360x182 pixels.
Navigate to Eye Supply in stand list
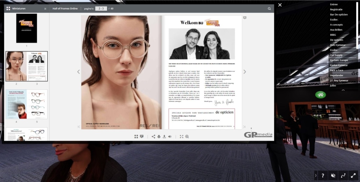[336, 55]
